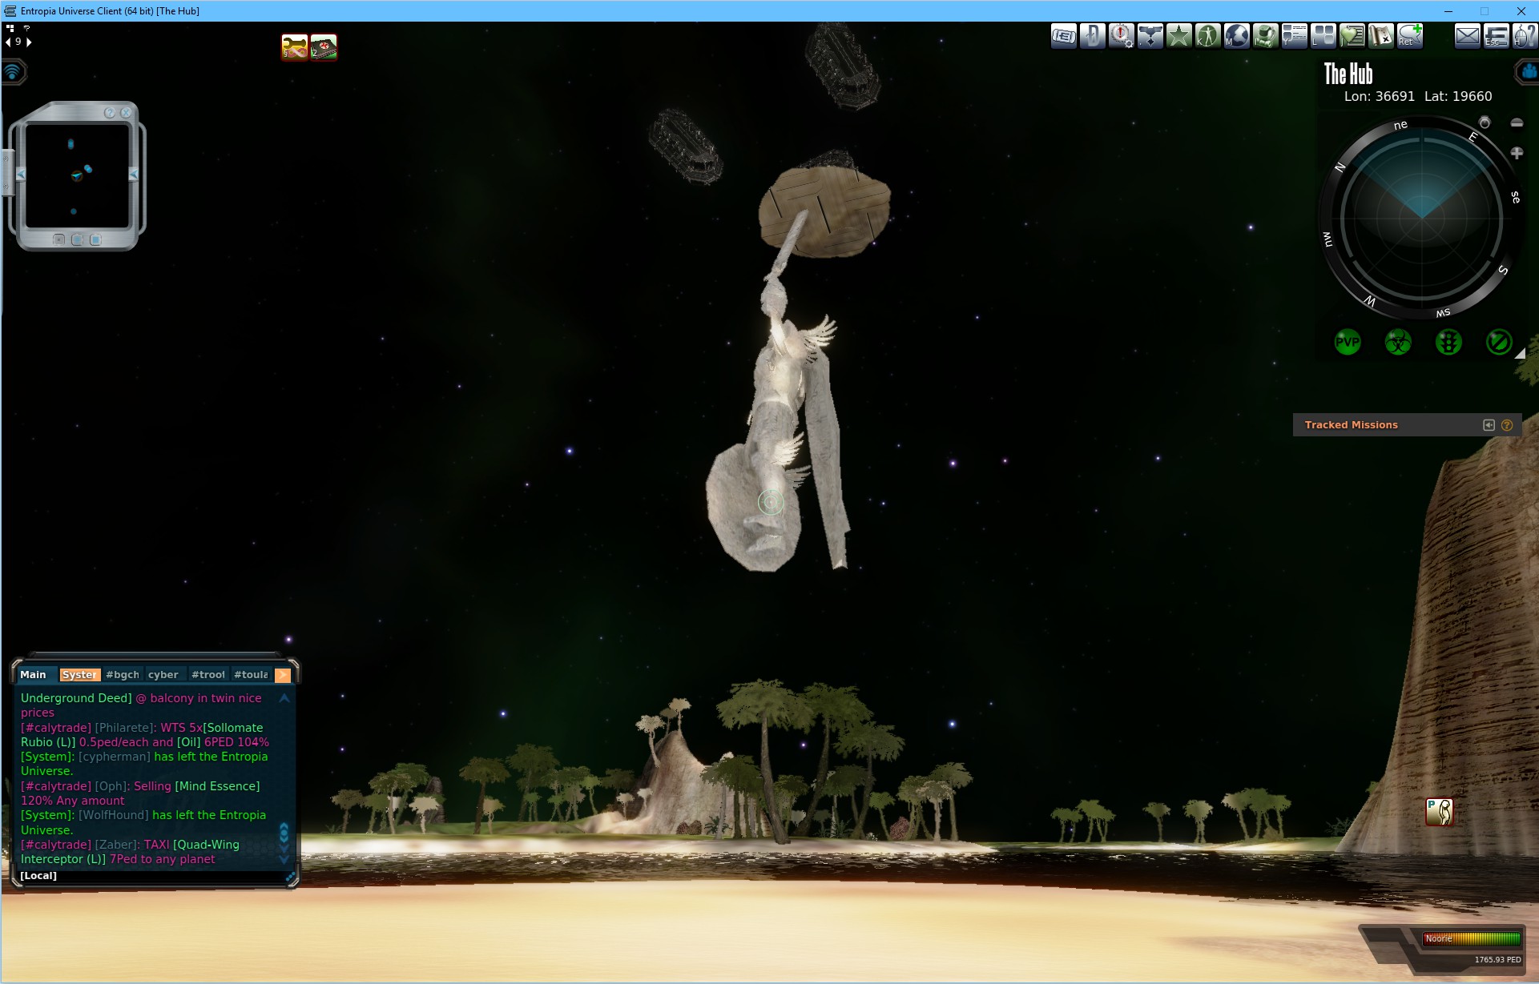Click the radar panel resize corner triangle

(1520, 353)
